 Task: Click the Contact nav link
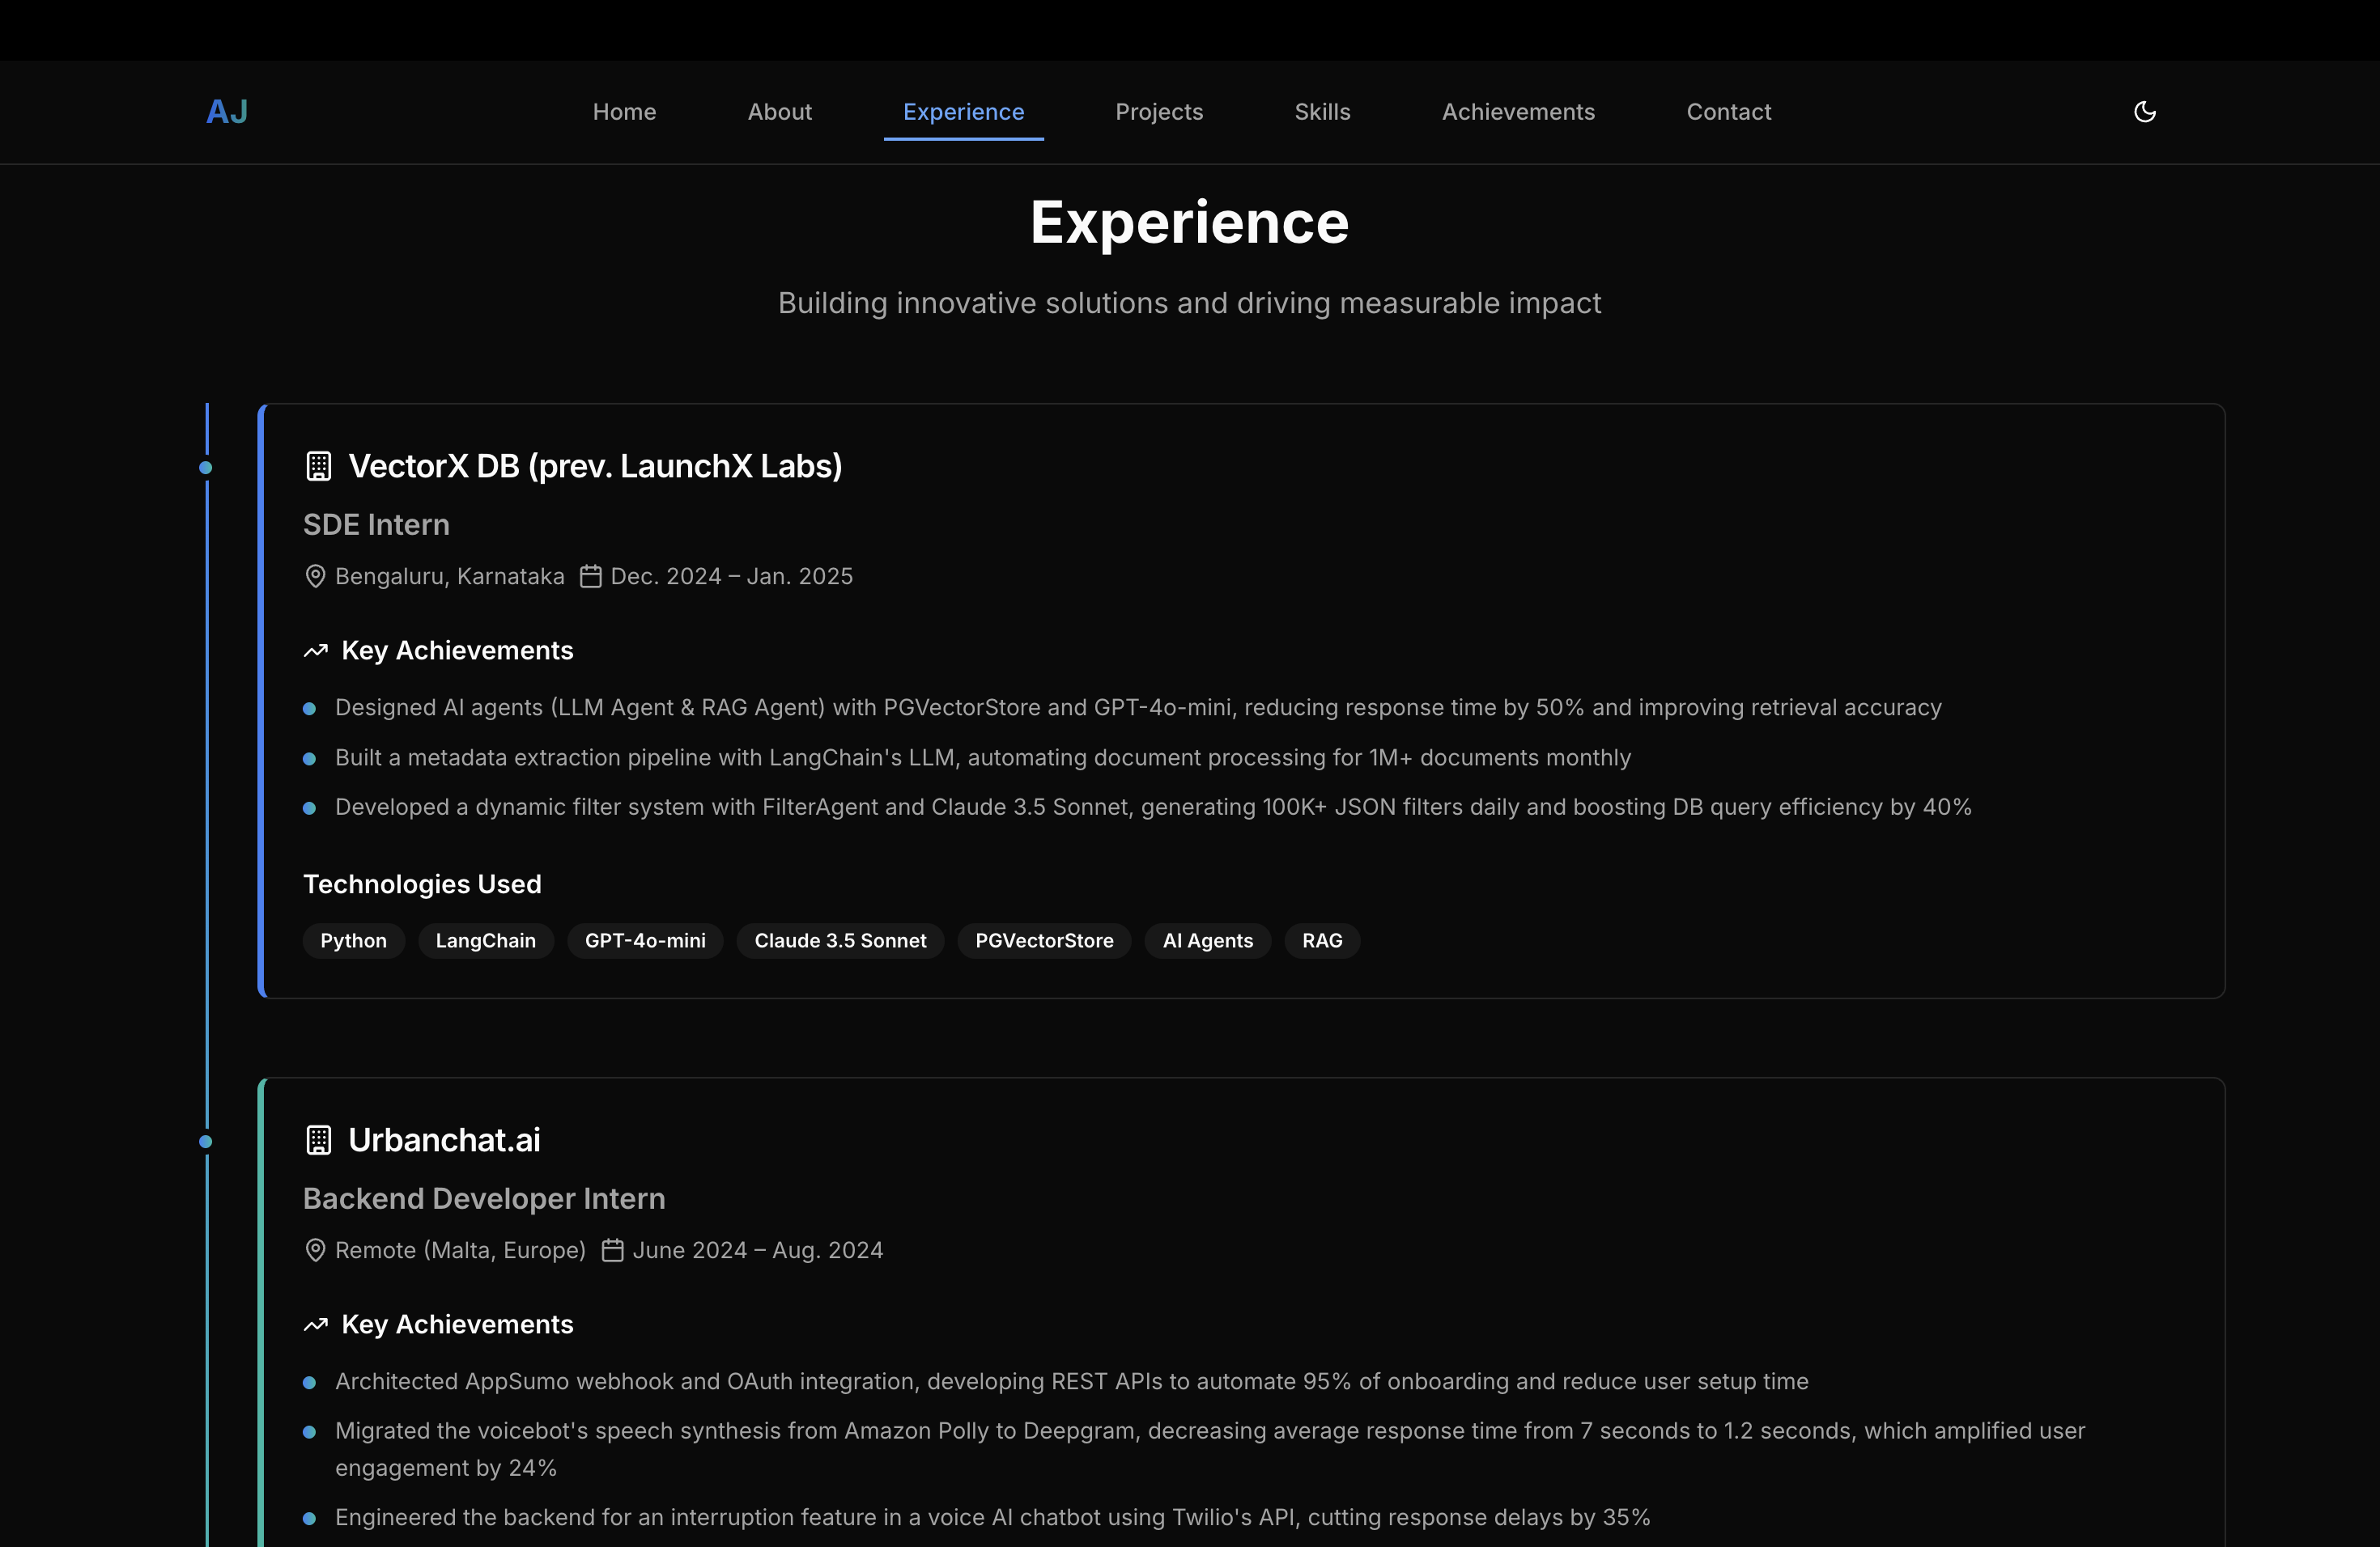point(1728,112)
